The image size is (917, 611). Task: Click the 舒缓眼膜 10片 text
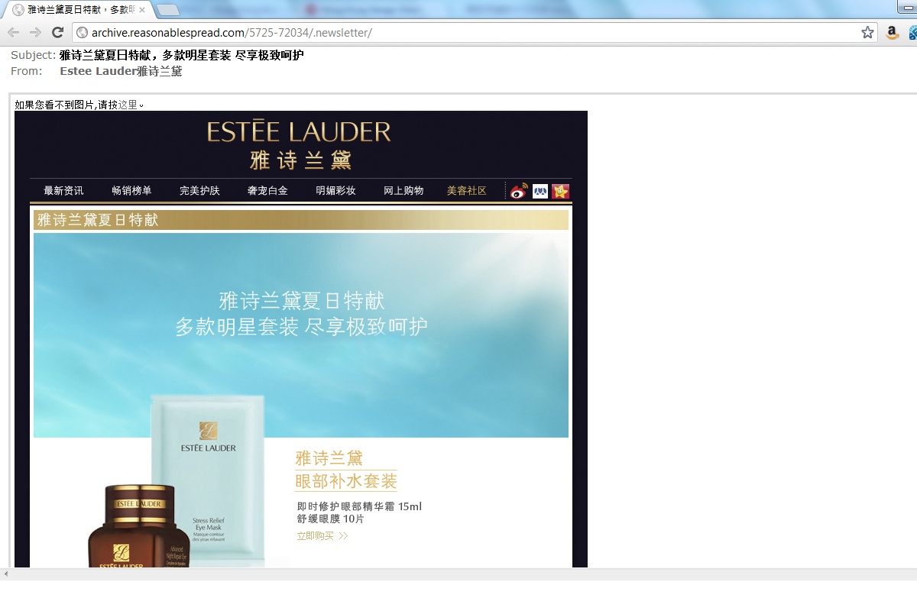click(x=331, y=519)
